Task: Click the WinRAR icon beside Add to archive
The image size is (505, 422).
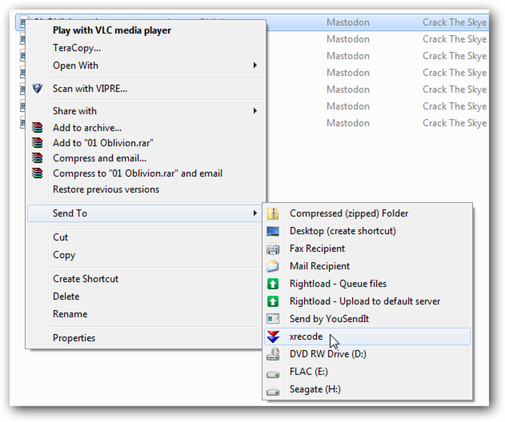Action: (x=37, y=128)
